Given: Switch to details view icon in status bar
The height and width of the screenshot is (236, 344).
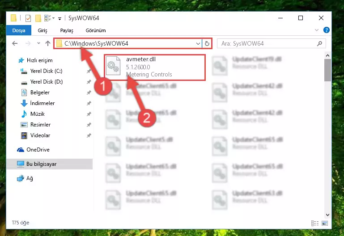Looking at the screenshot, I should coord(315,223).
